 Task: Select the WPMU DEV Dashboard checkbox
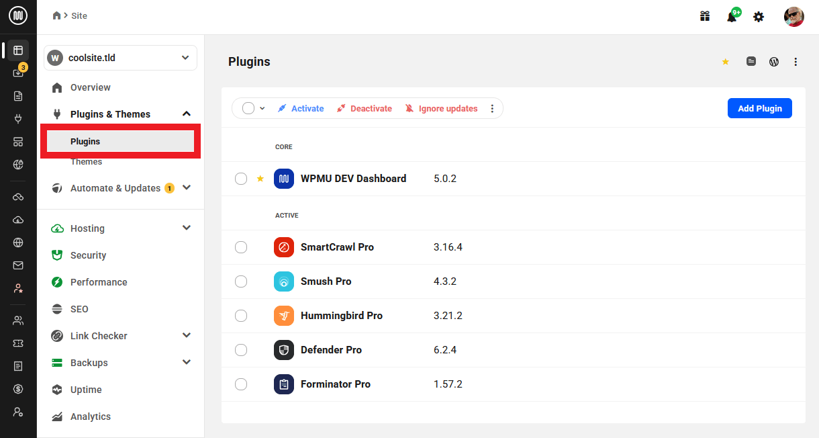[241, 179]
